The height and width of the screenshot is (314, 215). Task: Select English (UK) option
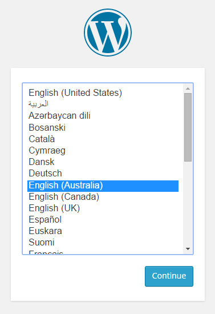pyautogui.click(x=103, y=208)
